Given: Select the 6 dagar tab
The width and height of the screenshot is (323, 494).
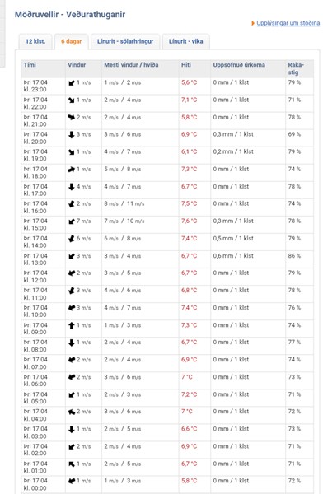Looking at the screenshot, I should (72, 41).
